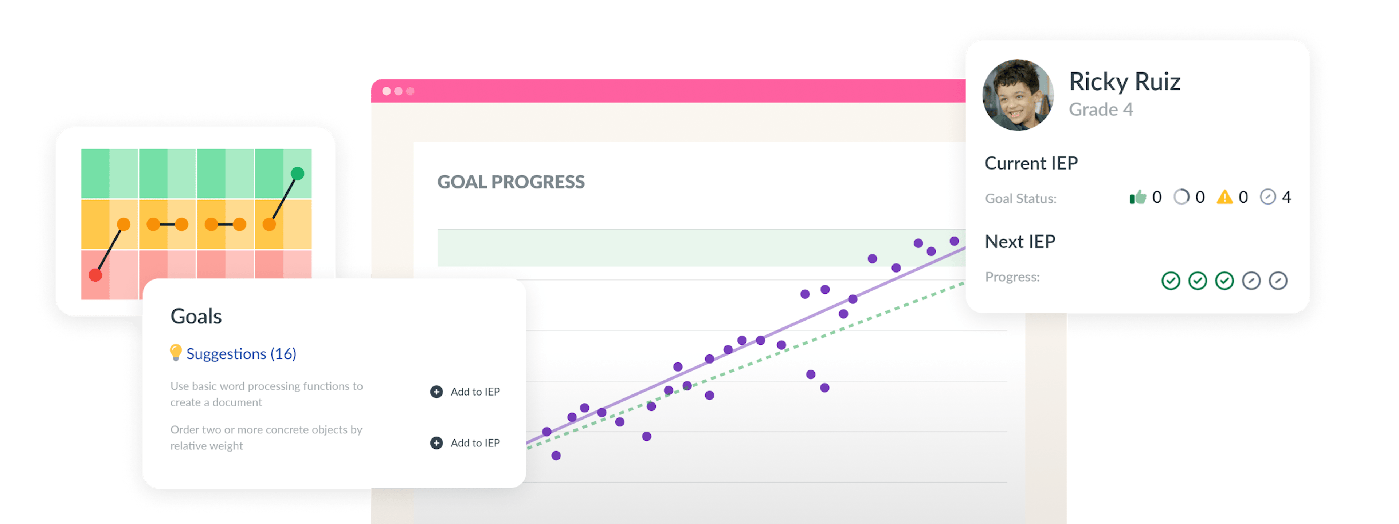Click the plus icon for relative weight goal
This screenshot has height=524, width=1399.
[x=436, y=443]
